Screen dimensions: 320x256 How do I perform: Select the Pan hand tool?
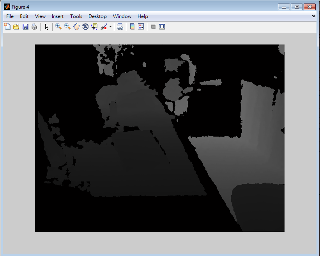pyautogui.click(x=76, y=27)
